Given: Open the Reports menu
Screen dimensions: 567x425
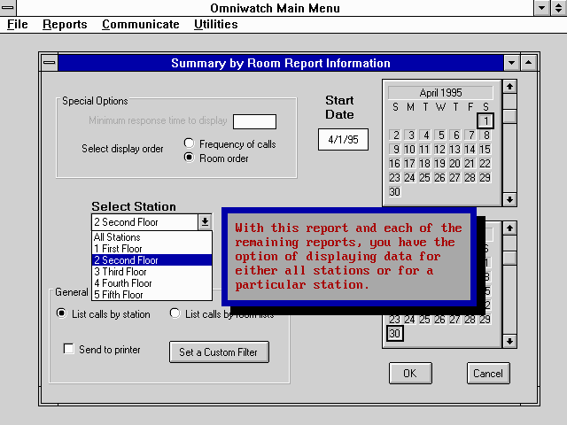Looking at the screenshot, I should pos(65,25).
